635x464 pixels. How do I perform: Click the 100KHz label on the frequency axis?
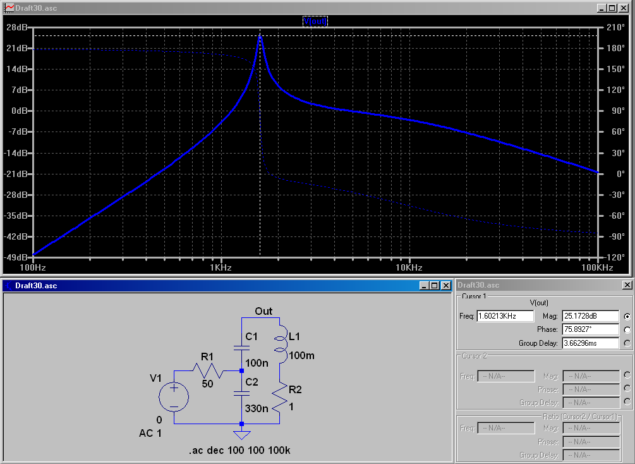(597, 267)
